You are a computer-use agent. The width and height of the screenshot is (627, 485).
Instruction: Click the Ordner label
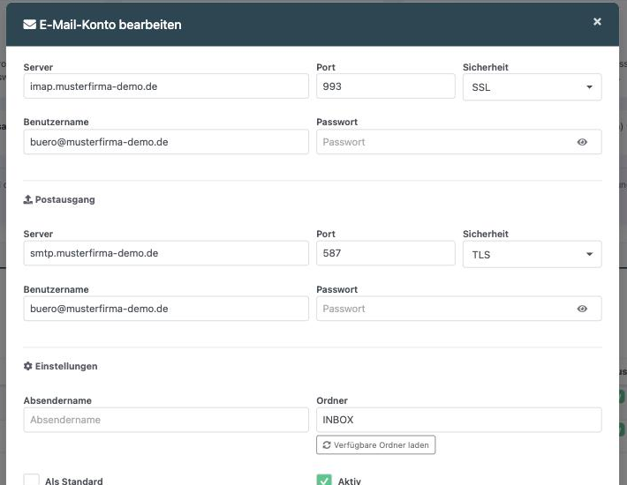pos(332,400)
